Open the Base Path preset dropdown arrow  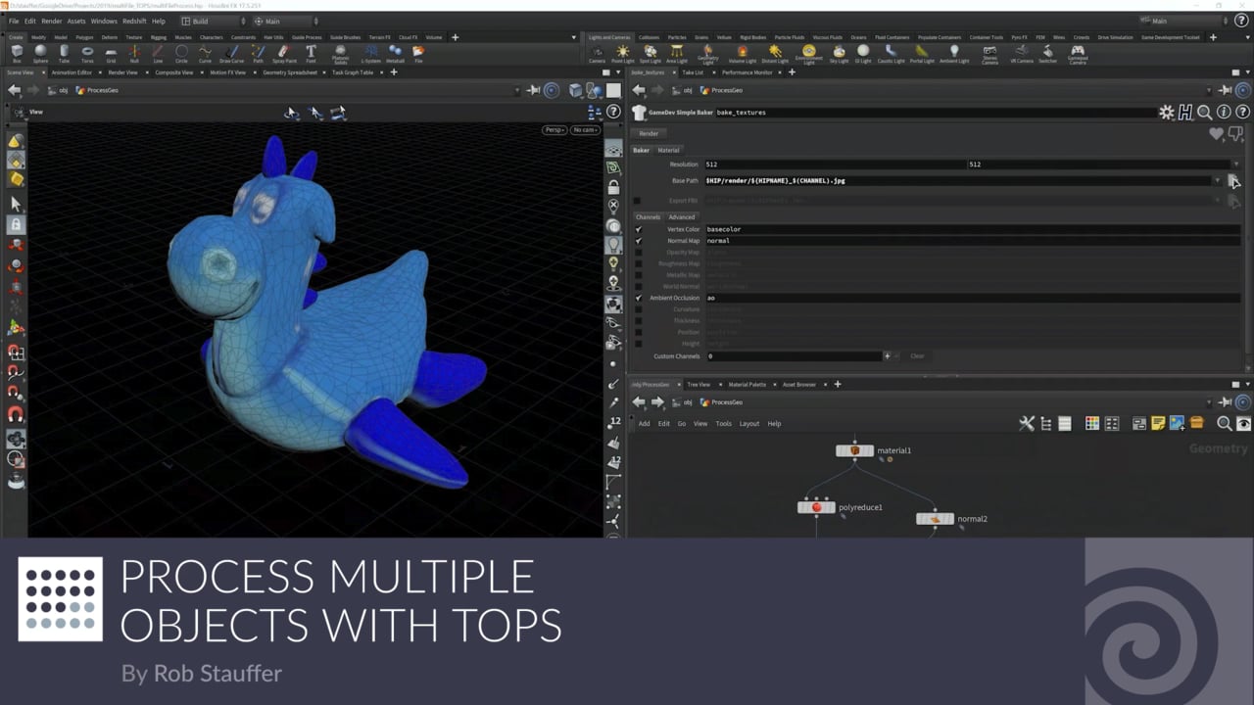(x=1217, y=181)
